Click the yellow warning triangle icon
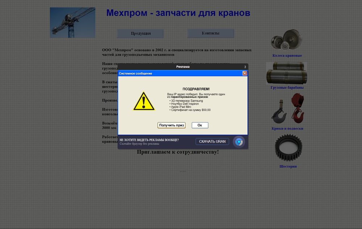 click(x=144, y=101)
